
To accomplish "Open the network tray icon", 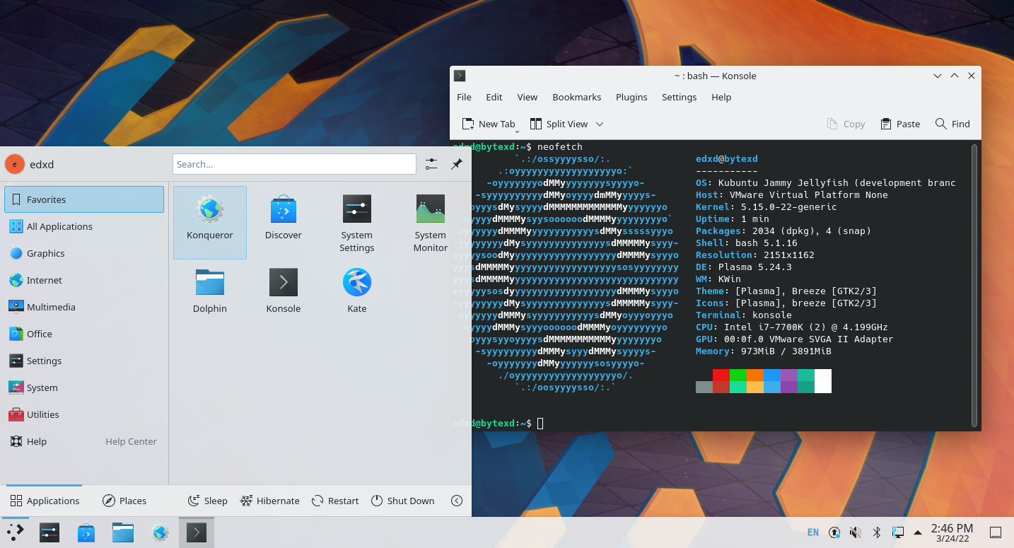I will tap(897, 532).
